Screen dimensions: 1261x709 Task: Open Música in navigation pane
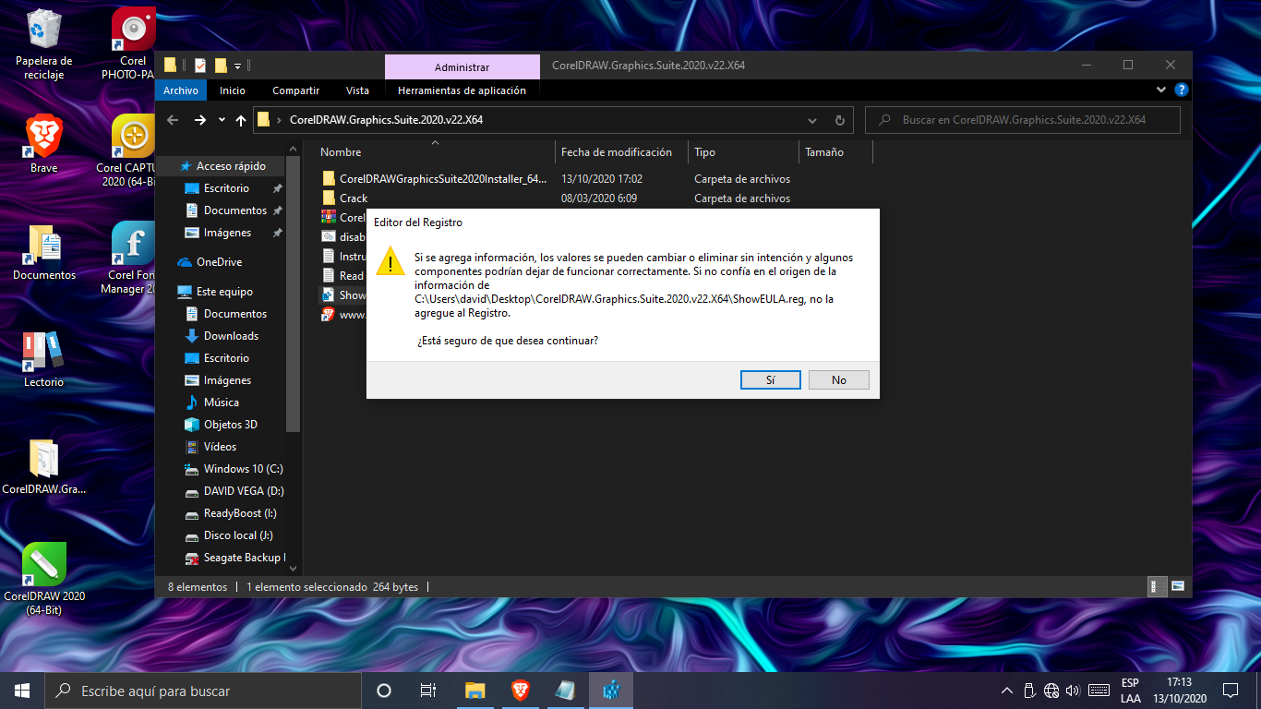pyautogui.click(x=222, y=403)
